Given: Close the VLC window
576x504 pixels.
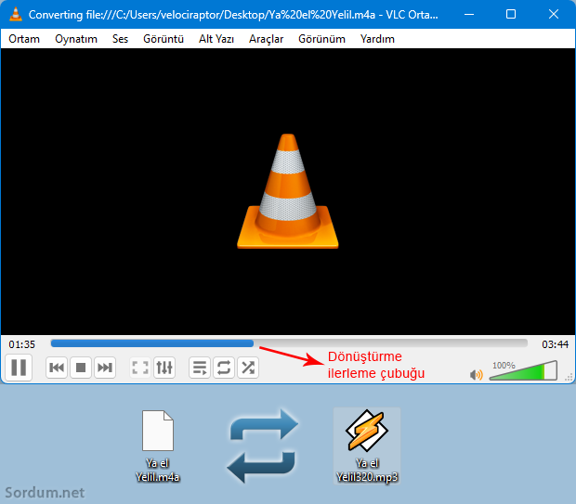Looking at the screenshot, I should tap(554, 14).
